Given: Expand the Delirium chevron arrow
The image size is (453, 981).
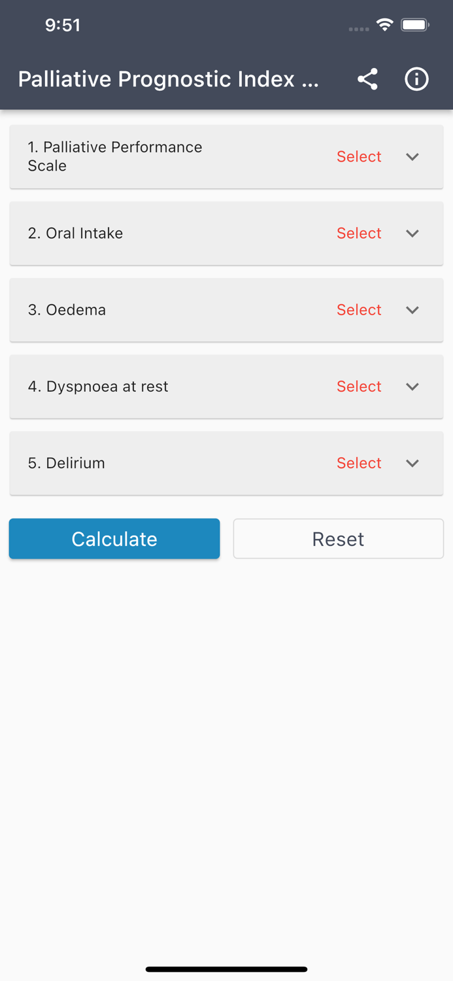Looking at the screenshot, I should tap(412, 463).
